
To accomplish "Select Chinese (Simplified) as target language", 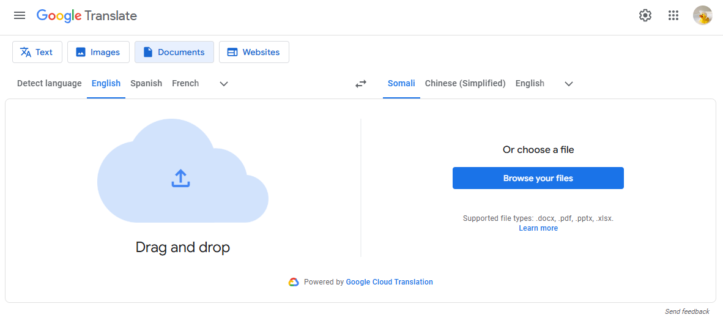I will click(x=465, y=83).
